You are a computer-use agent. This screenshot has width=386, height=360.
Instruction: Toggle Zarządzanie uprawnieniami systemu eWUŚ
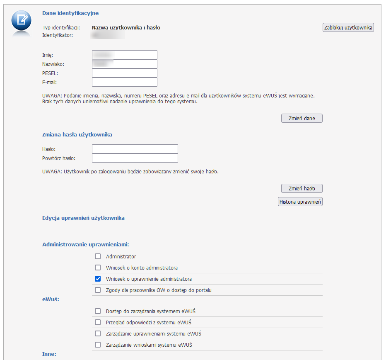point(98,333)
